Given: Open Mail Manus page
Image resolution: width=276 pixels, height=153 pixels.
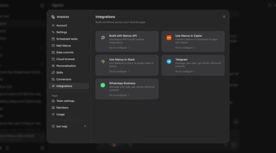Looking at the screenshot, I should click(69, 46).
